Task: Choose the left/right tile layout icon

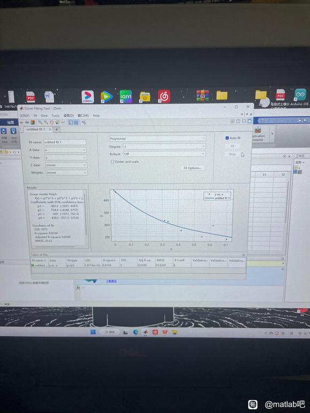Action: point(238,121)
